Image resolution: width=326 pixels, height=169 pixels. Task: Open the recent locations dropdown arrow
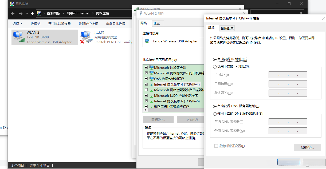27,13
